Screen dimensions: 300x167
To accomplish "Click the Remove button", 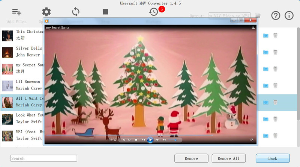I will [x=191, y=158].
